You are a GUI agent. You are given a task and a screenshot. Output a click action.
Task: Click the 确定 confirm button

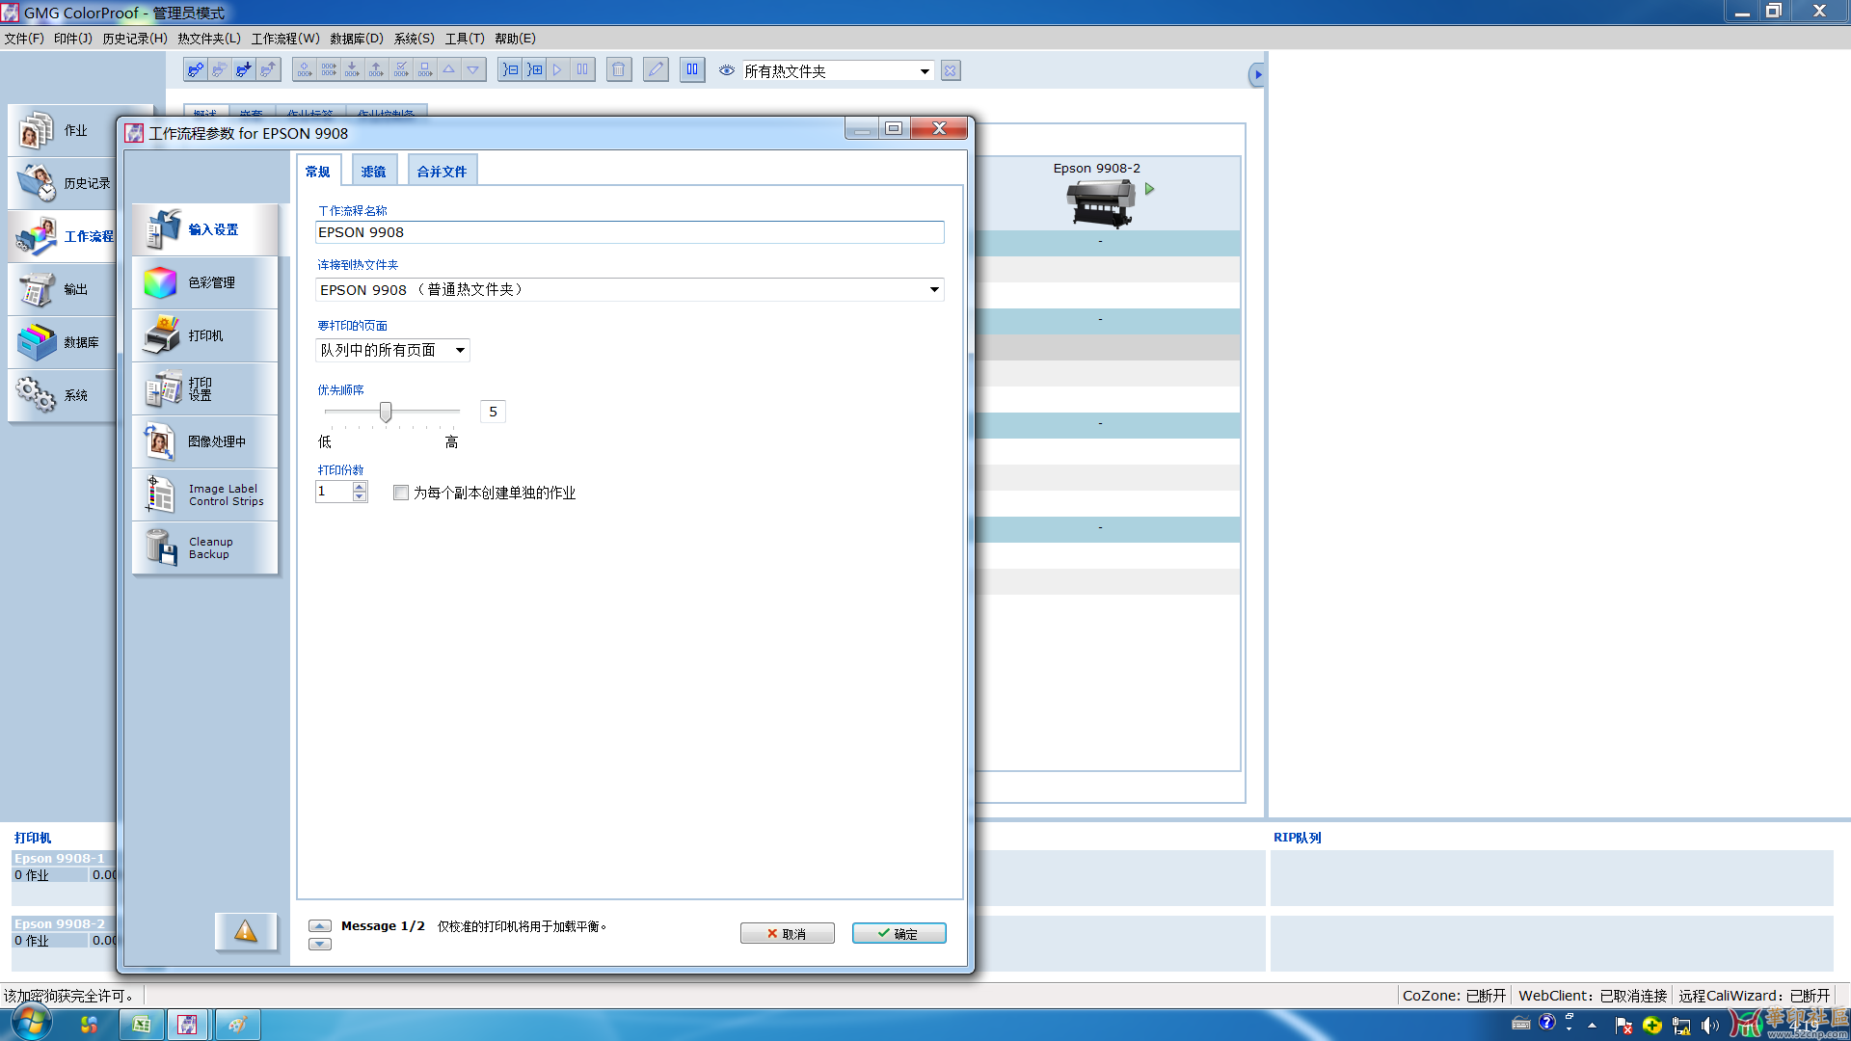[899, 933]
